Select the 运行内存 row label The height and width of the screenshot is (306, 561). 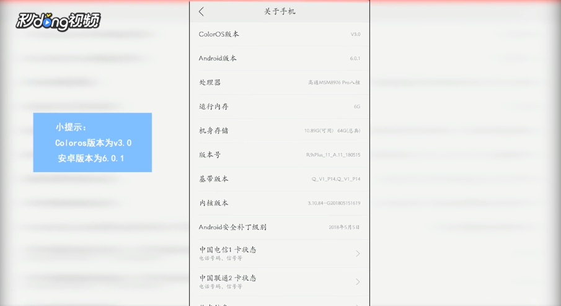tap(214, 107)
